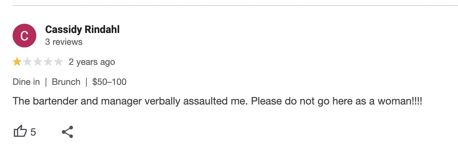Click the "$50–100" price range tag
Viewport: 458px width, 146px height.
pyautogui.click(x=109, y=82)
